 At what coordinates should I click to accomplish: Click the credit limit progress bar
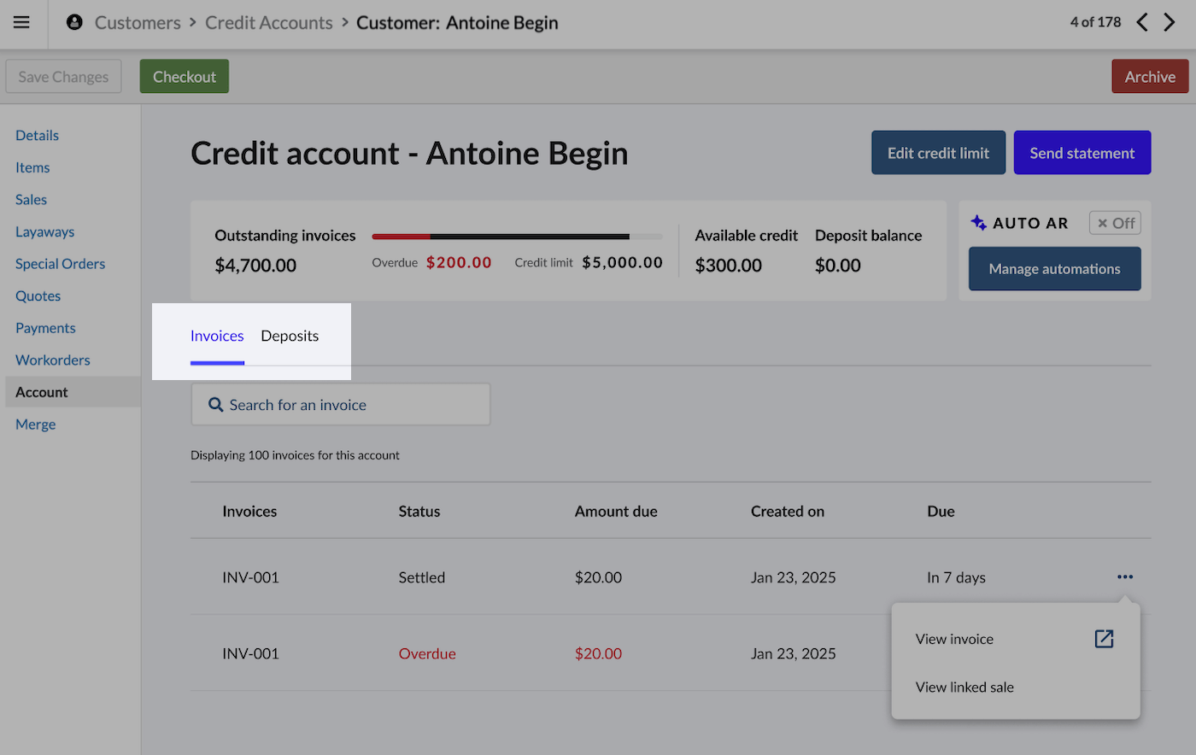517,237
